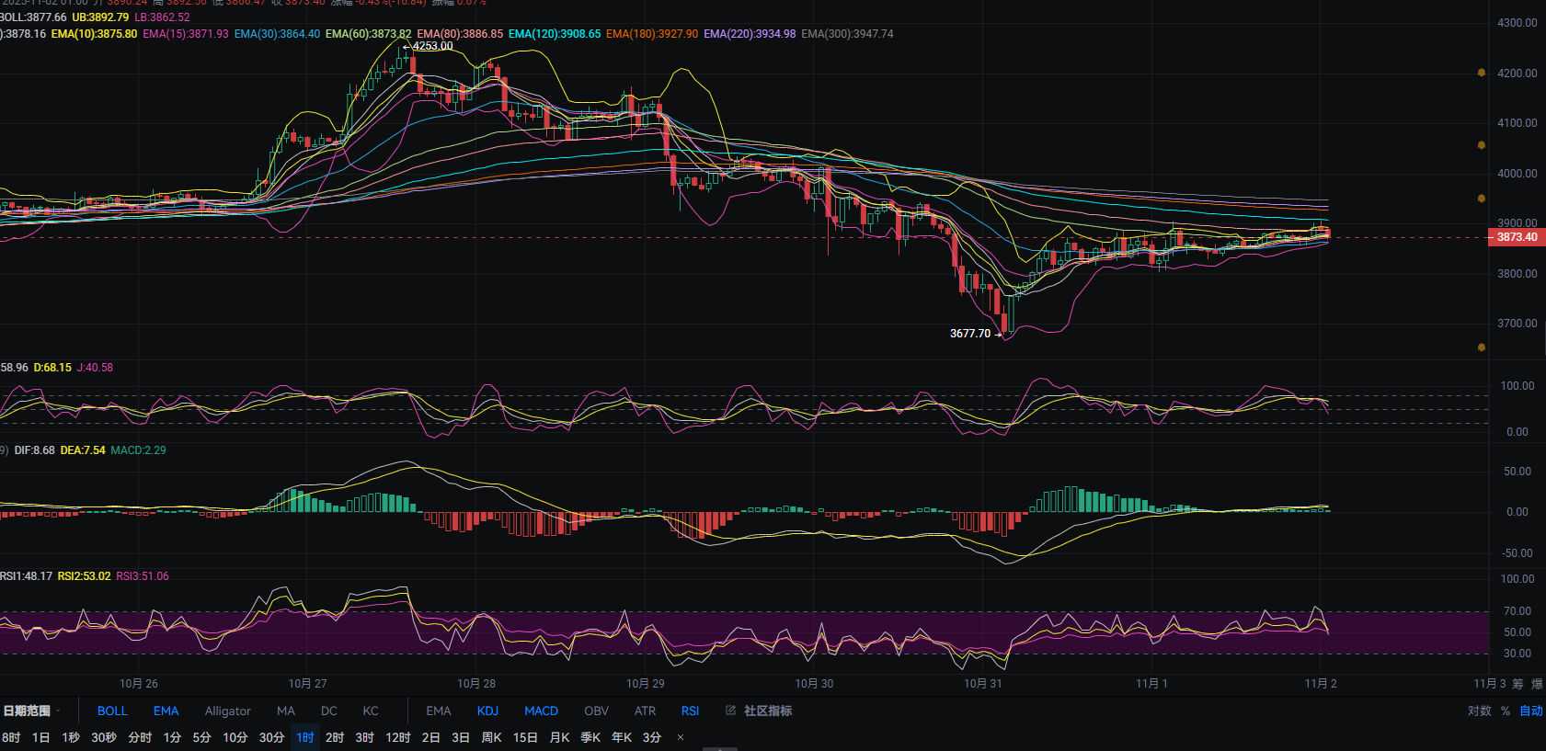Click the 爆 liquidation icon
This screenshot has height=751, width=1546.
click(1537, 684)
